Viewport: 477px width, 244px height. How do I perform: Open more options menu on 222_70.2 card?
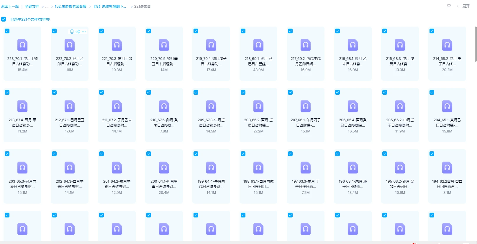pyautogui.click(x=84, y=32)
